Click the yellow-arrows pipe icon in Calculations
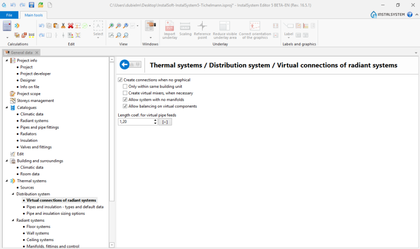Screen dimensions: 420x249 [x=31, y=35]
